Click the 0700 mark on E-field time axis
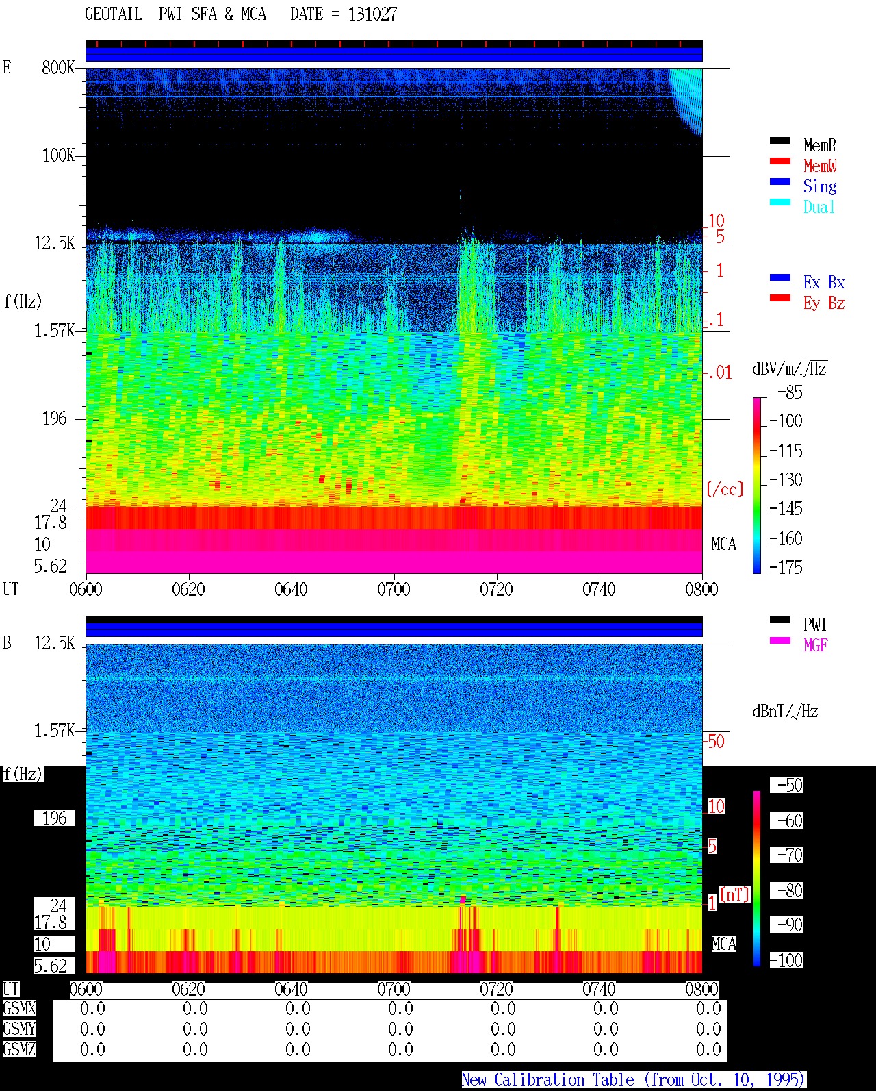The image size is (876, 1091). 394,589
